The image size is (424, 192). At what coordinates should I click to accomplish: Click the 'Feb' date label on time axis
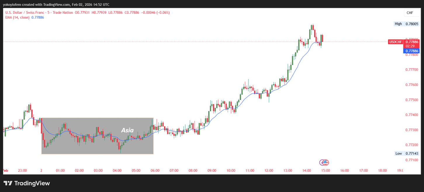click(5, 170)
